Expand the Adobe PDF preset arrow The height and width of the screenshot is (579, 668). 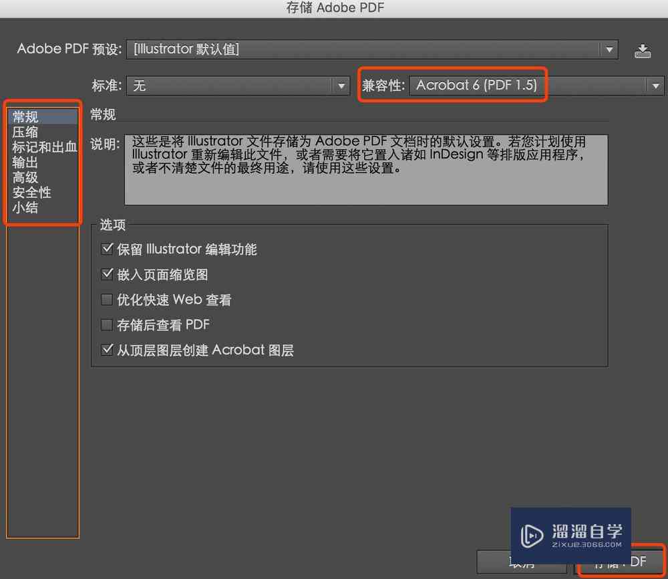click(609, 49)
